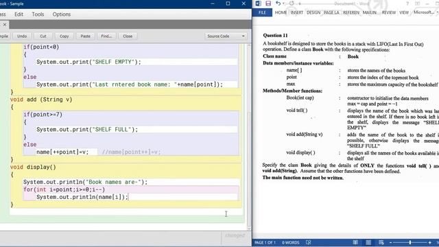Click the zoom slider handle in Word
439x247 pixels.
[410, 242]
